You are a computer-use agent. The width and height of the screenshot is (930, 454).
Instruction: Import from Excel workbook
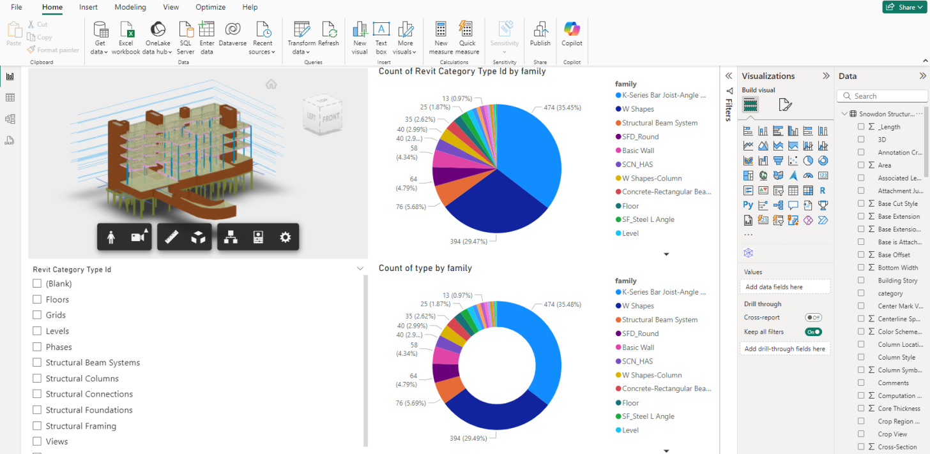click(126, 38)
